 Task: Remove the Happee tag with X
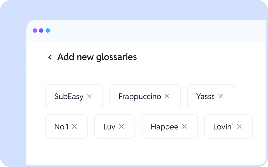(x=184, y=127)
